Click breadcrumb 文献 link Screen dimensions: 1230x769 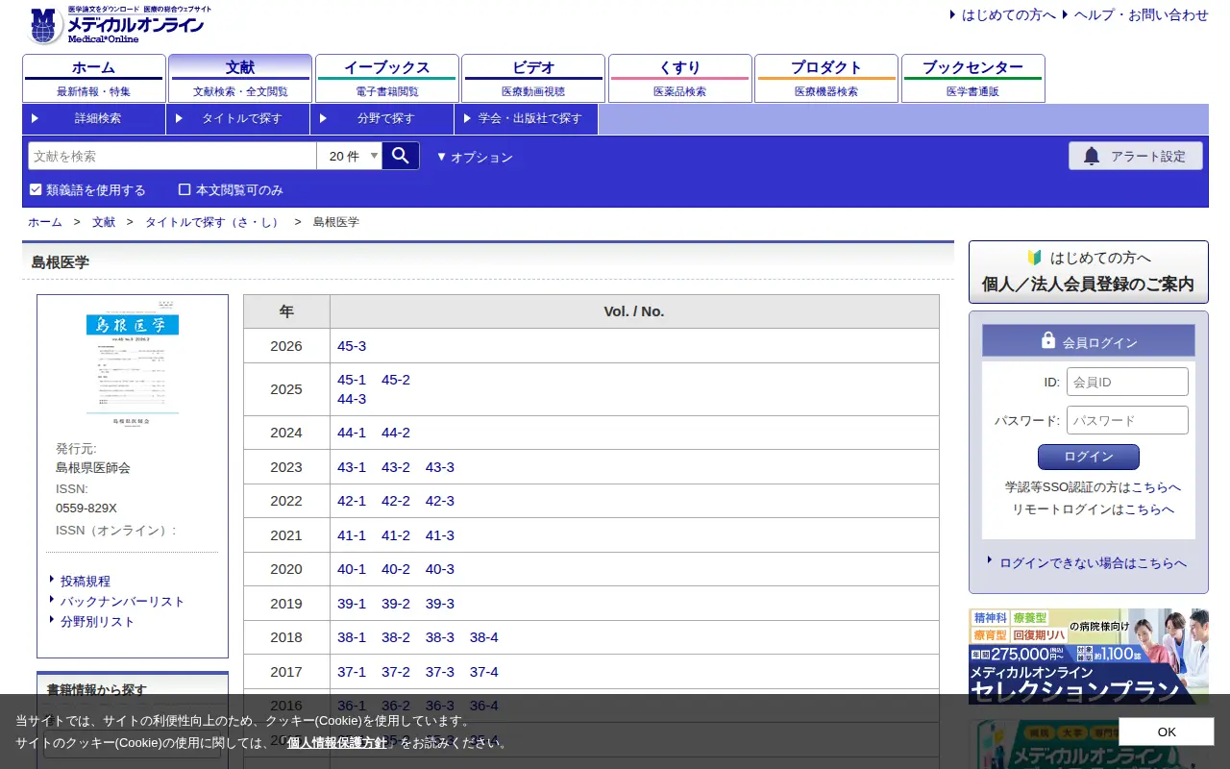coord(104,222)
